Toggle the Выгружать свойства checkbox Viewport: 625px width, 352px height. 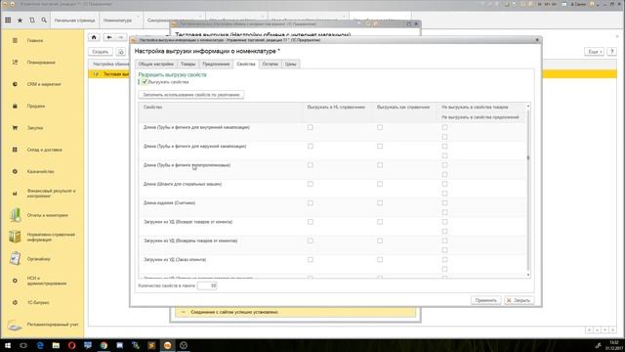click(145, 82)
